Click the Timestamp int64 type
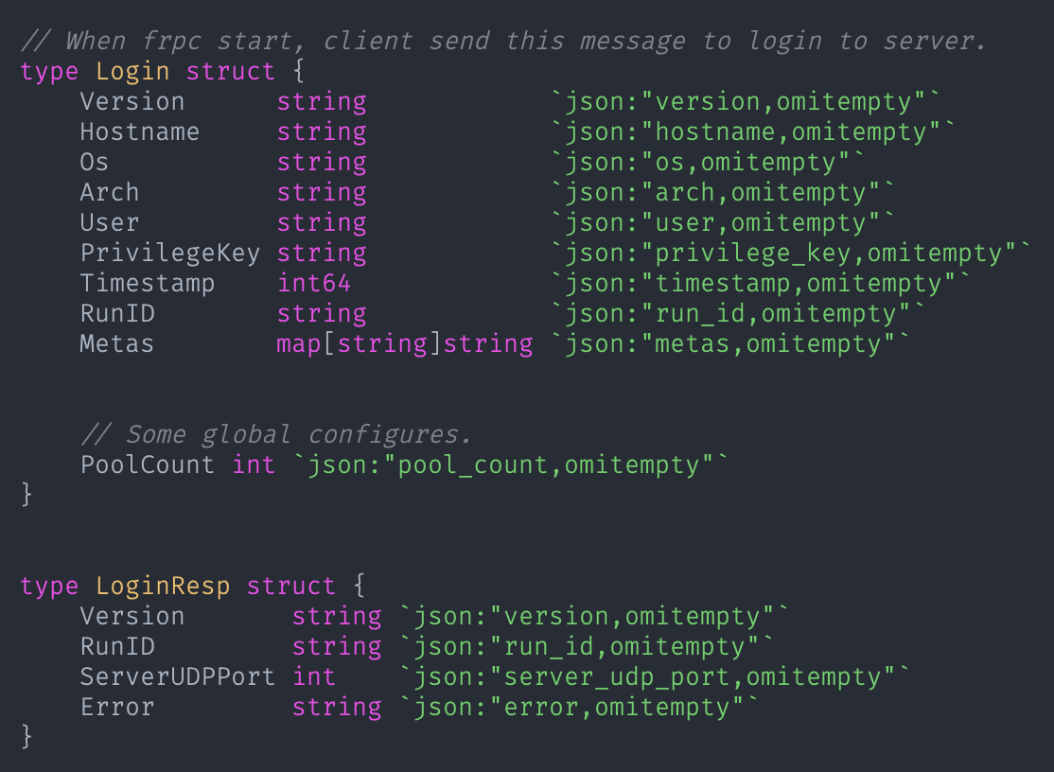Viewport: 1054px width, 772px height. (x=314, y=283)
